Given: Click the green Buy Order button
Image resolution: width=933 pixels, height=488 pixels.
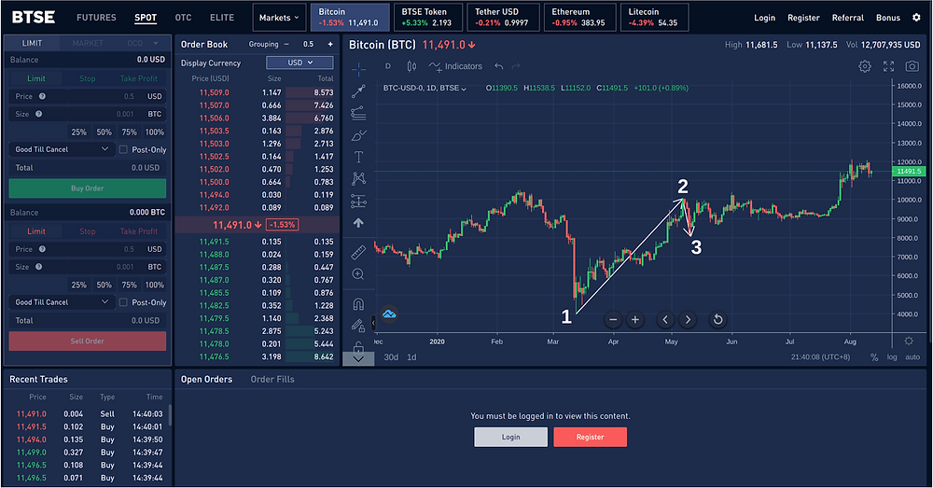Looking at the screenshot, I should pyautogui.click(x=88, y=188).
